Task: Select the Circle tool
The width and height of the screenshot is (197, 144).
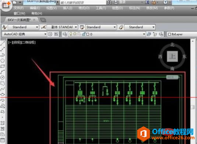Action: pyautogui.click(x=3, y=78)
